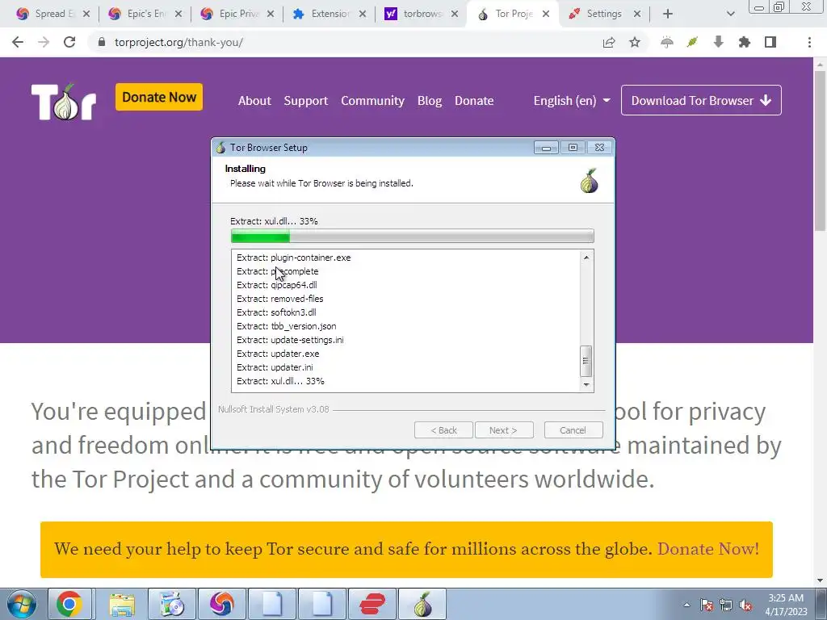827x620 pixels.
Task: Open the disc installer taskbar icon
Action: (172, 604)
